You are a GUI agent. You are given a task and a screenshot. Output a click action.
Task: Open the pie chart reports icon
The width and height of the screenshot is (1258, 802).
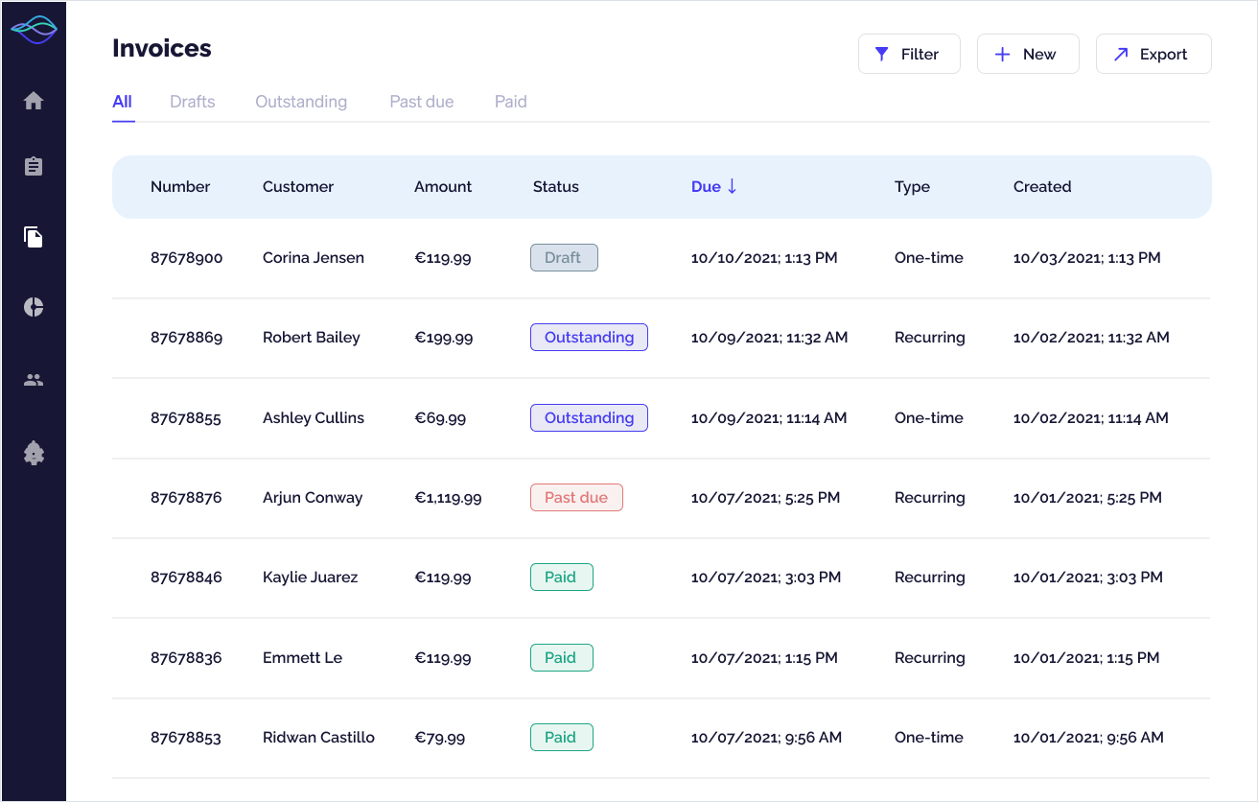coord(34,307)
